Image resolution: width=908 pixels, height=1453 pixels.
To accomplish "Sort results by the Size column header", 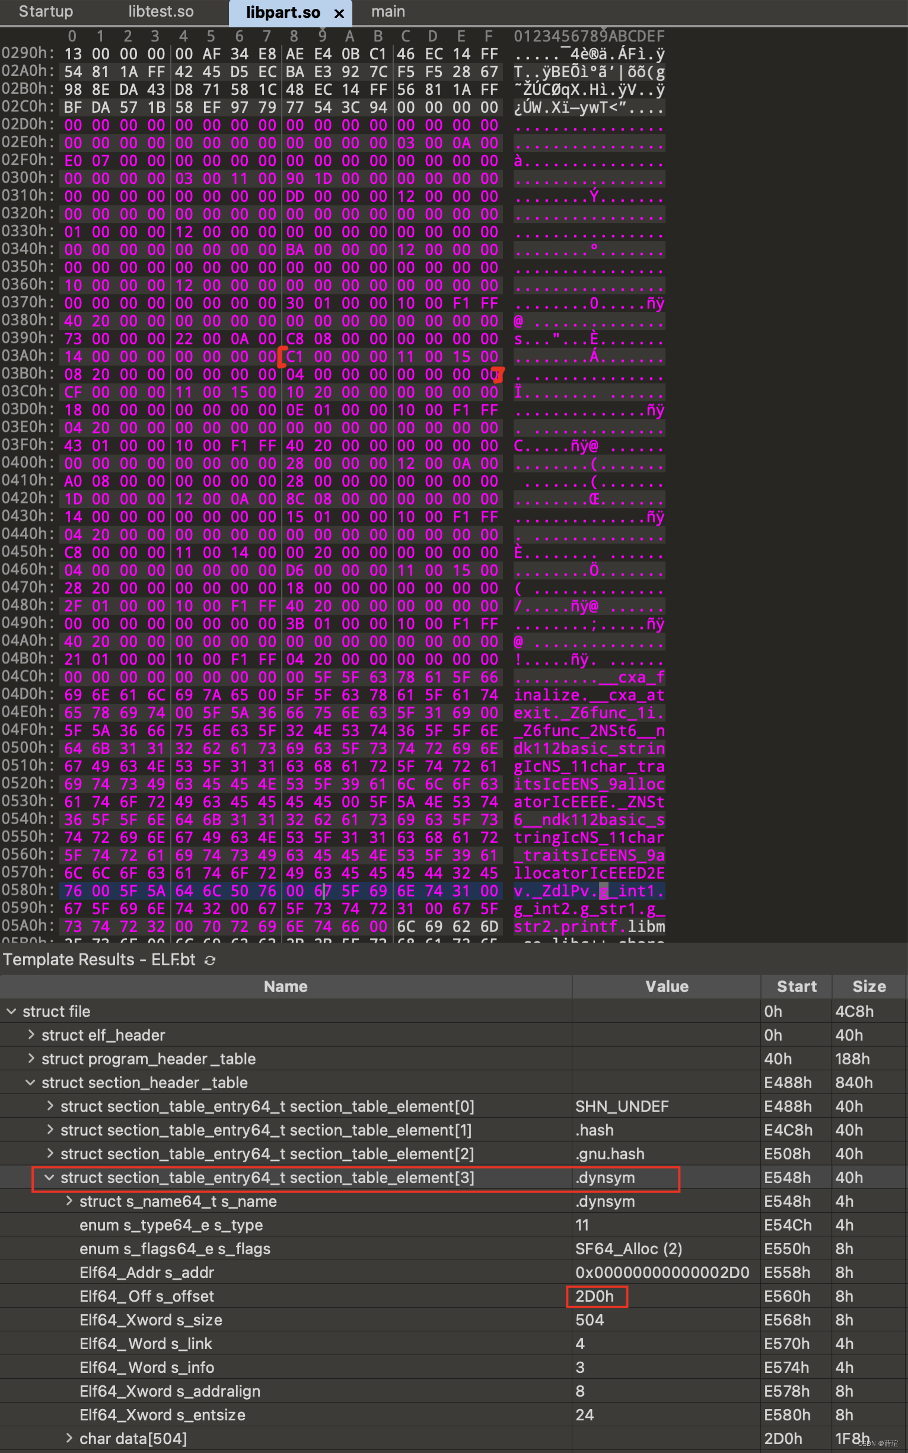I will pyautogui.click(x=869, y=986).
